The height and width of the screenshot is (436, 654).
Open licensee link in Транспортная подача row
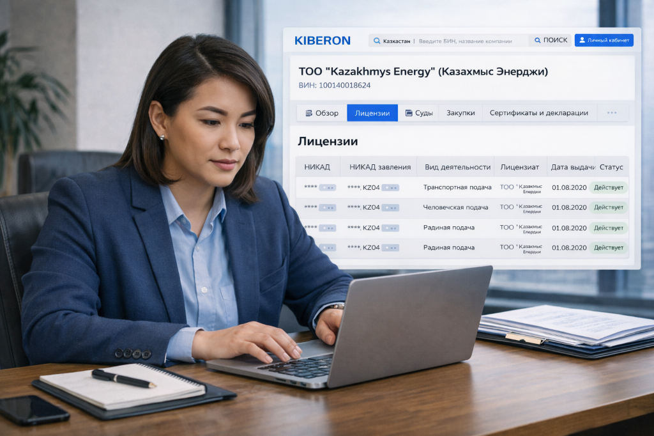tap(521, 188)
